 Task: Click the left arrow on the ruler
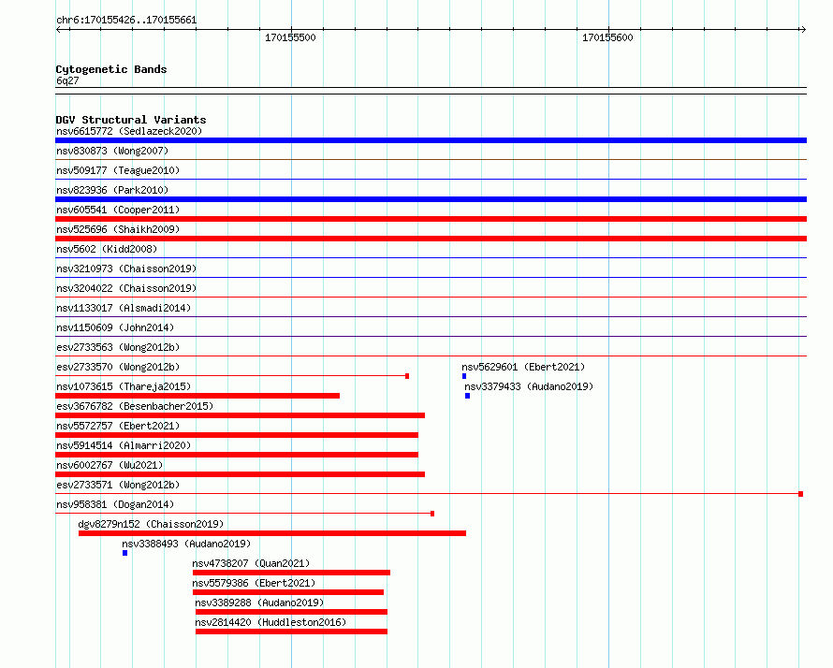[59, 30]
